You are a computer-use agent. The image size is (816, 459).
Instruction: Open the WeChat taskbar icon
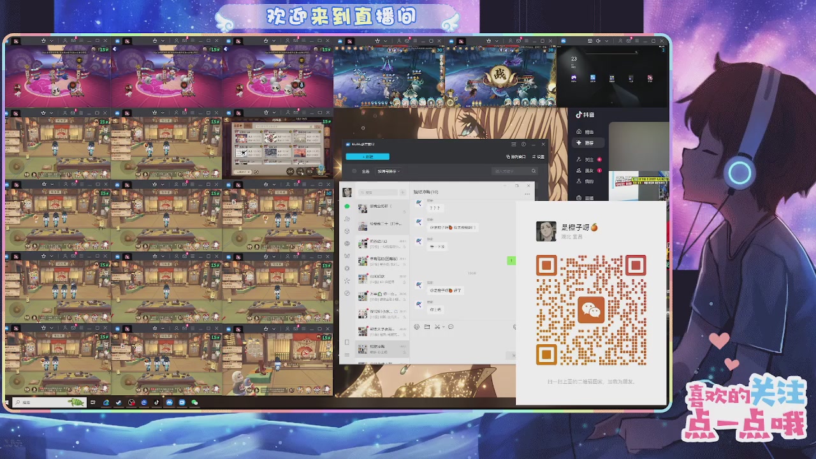point(194,402)
